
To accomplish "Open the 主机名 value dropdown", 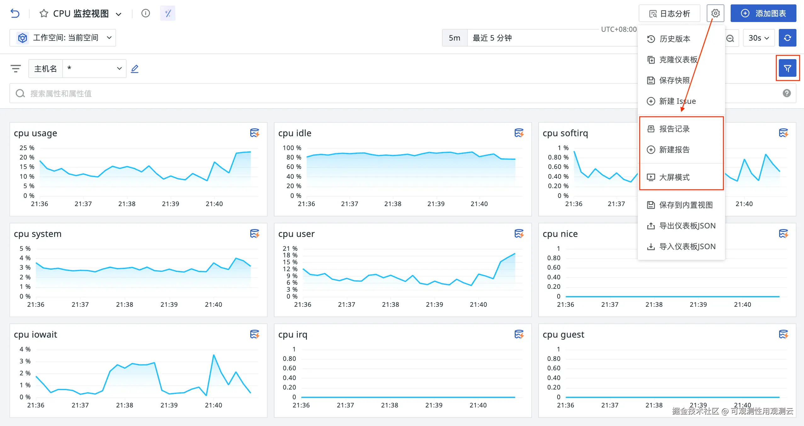I will (94, 69).
